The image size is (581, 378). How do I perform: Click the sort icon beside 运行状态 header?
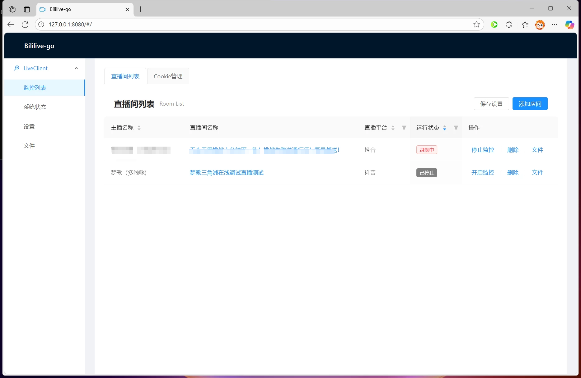tap(444, 127)
